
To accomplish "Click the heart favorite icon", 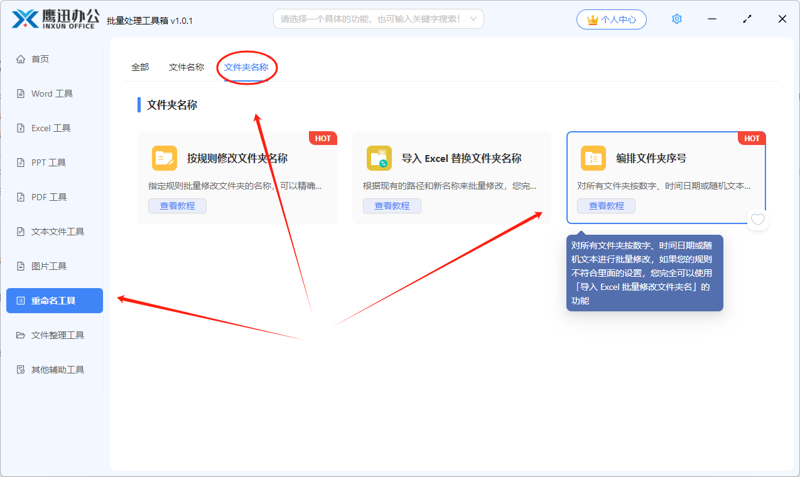I will 758,220.
